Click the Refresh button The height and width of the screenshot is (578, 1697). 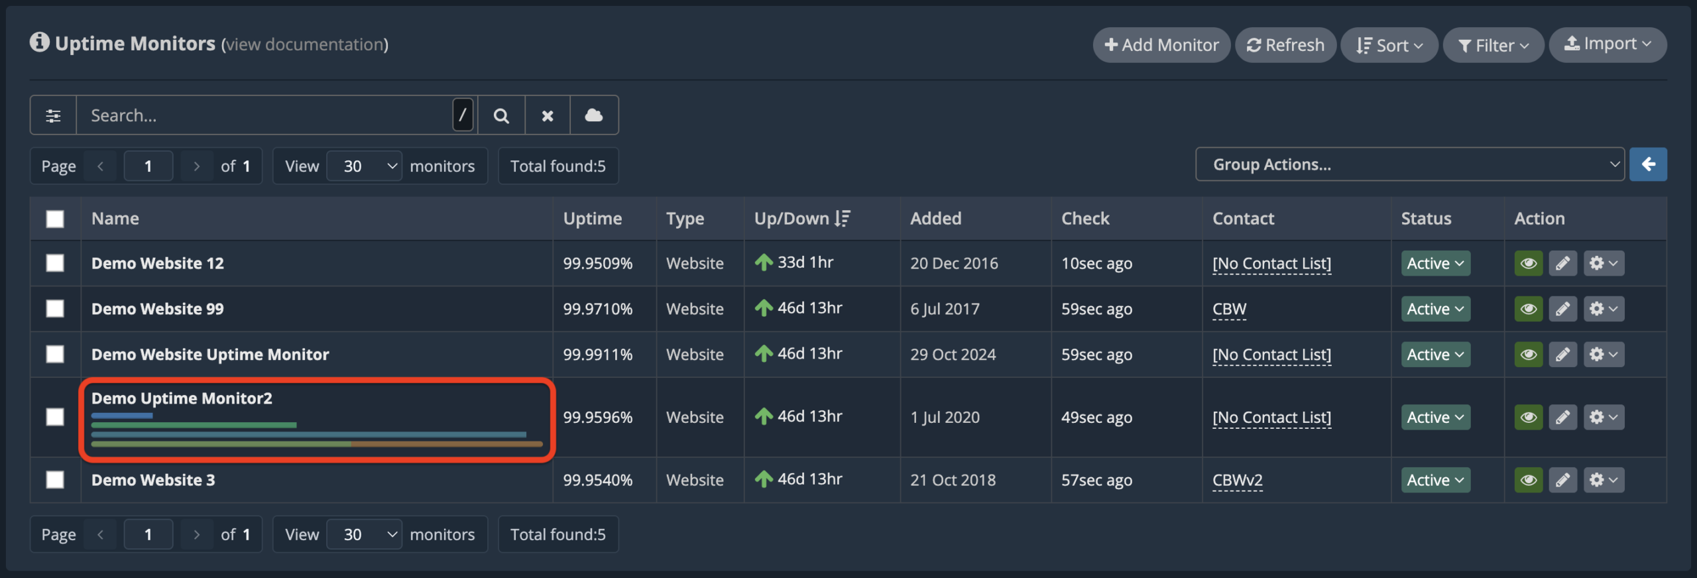1285,45
